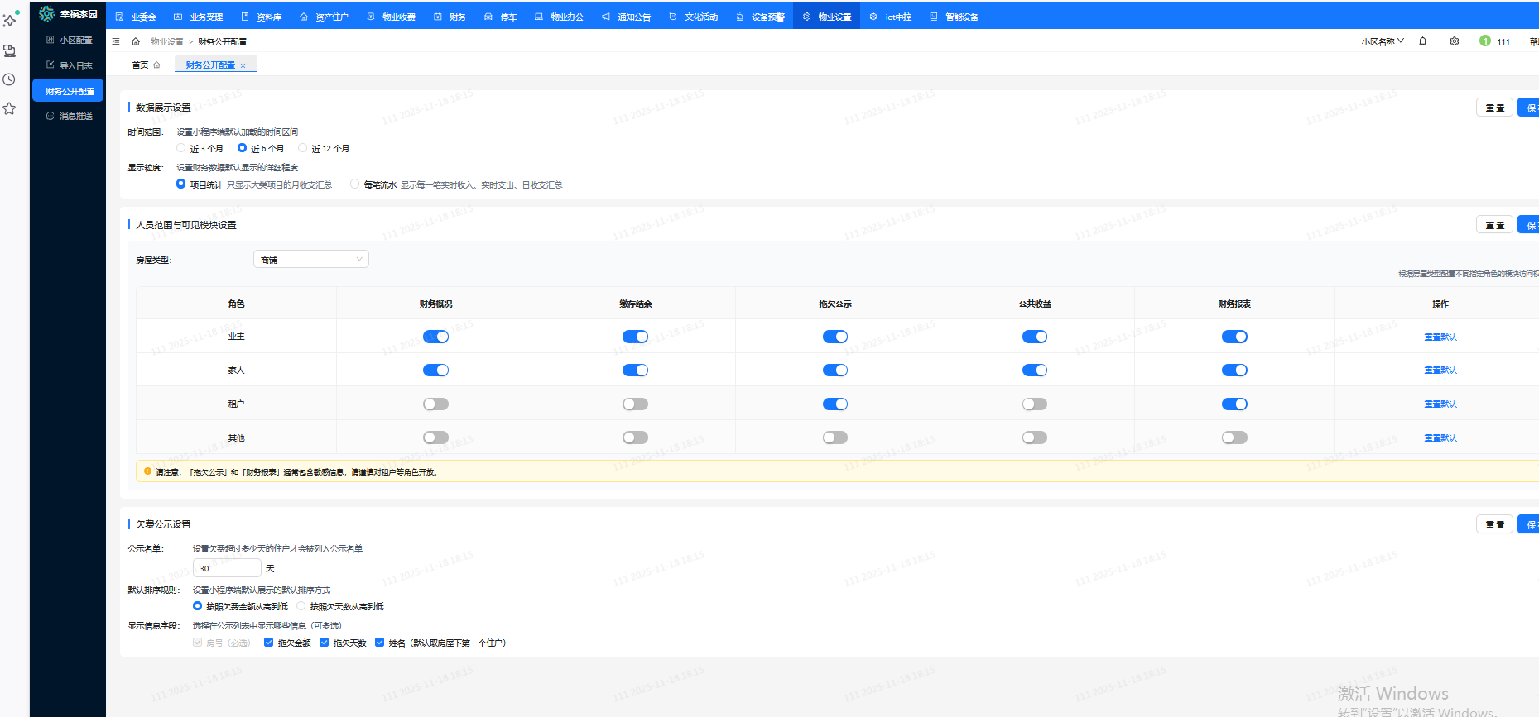Click the 公示名单 days input field
1539x717 pixels.
point(226,568)
